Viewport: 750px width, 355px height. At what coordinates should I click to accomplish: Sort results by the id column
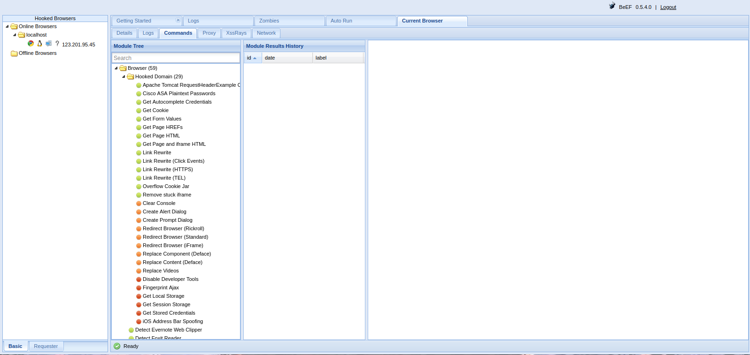(253, 58)
